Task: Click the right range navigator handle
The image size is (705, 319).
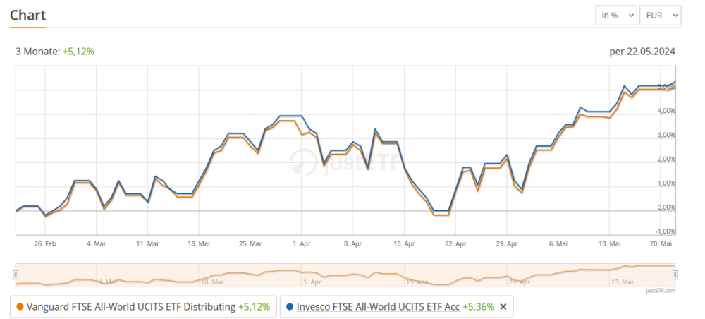Action: click(x=675, y=275)
